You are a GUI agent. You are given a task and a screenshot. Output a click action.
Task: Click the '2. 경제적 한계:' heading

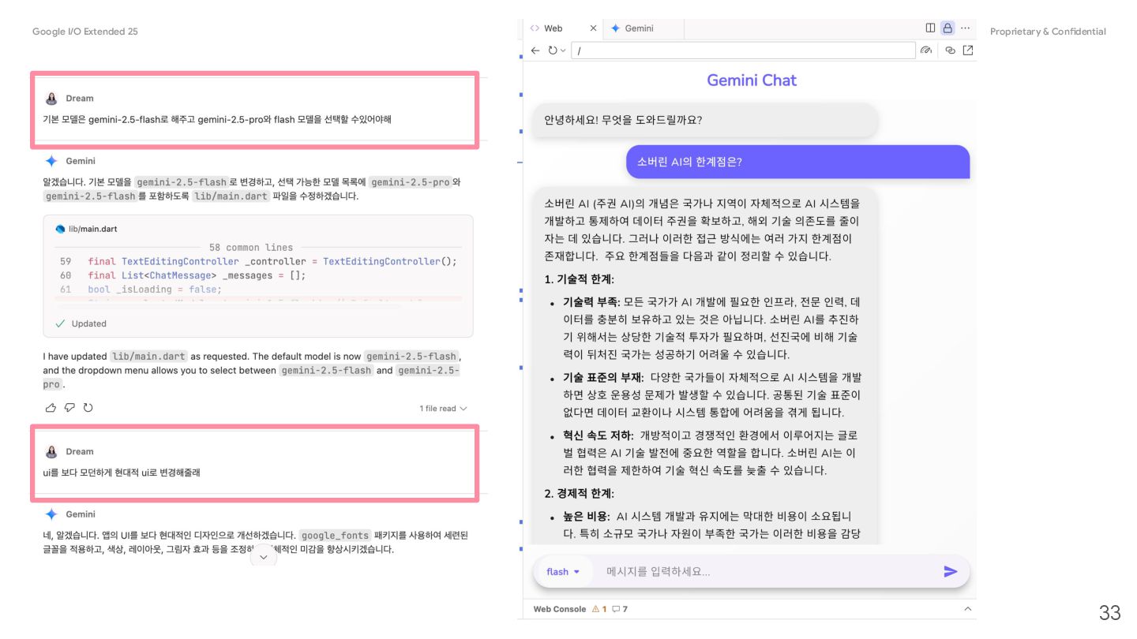point(579,493)
